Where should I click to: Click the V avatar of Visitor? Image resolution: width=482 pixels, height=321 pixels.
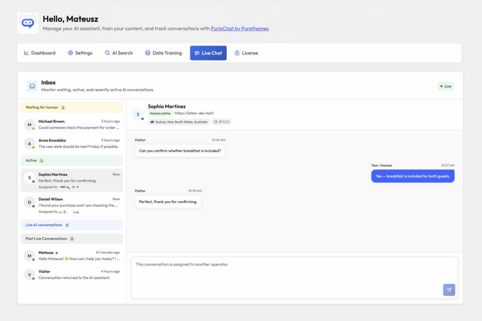(x=29, y=274)
